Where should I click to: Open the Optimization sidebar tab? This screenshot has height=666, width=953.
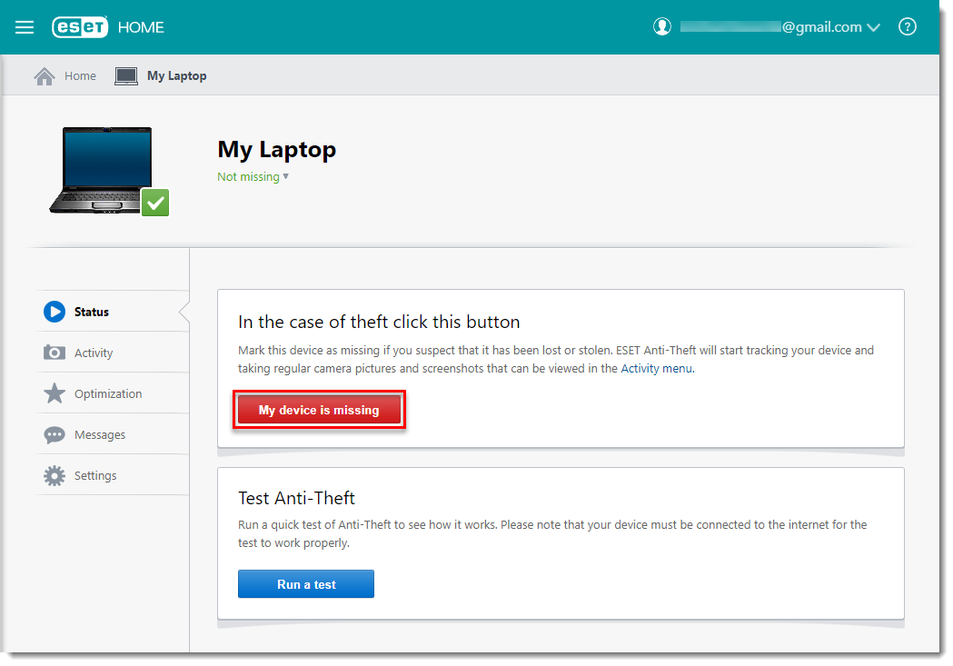click(x=113, y=393)
